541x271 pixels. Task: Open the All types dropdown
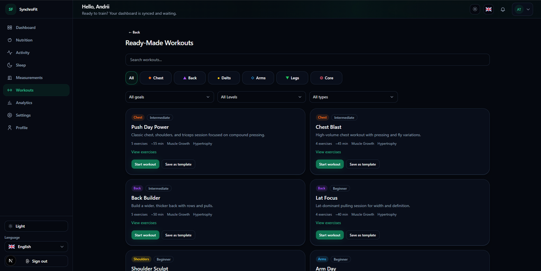tap(353, 97)
